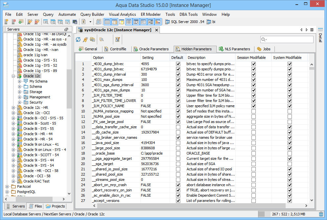This screenshot has height=220, width=327.
Task: Switch to the NLS Parameters tab
Action: point(234,49)
